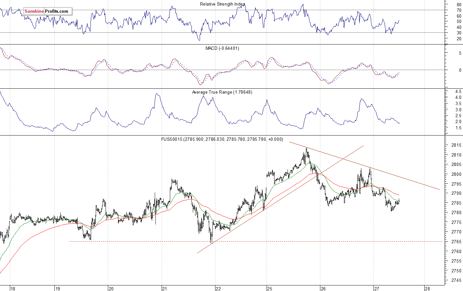Click price level 2785 on the axis
Image resolution: width=463 pixels, height=291 pixels.
click(456, 203)
